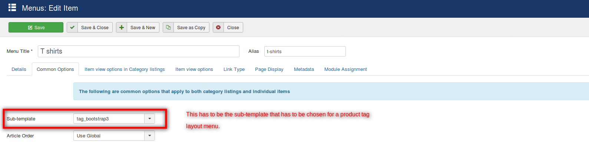Click the checkmark icon on Save & Close
This screenshot has height=147, width=589.
pyautogui.click(x=72, y=27)
